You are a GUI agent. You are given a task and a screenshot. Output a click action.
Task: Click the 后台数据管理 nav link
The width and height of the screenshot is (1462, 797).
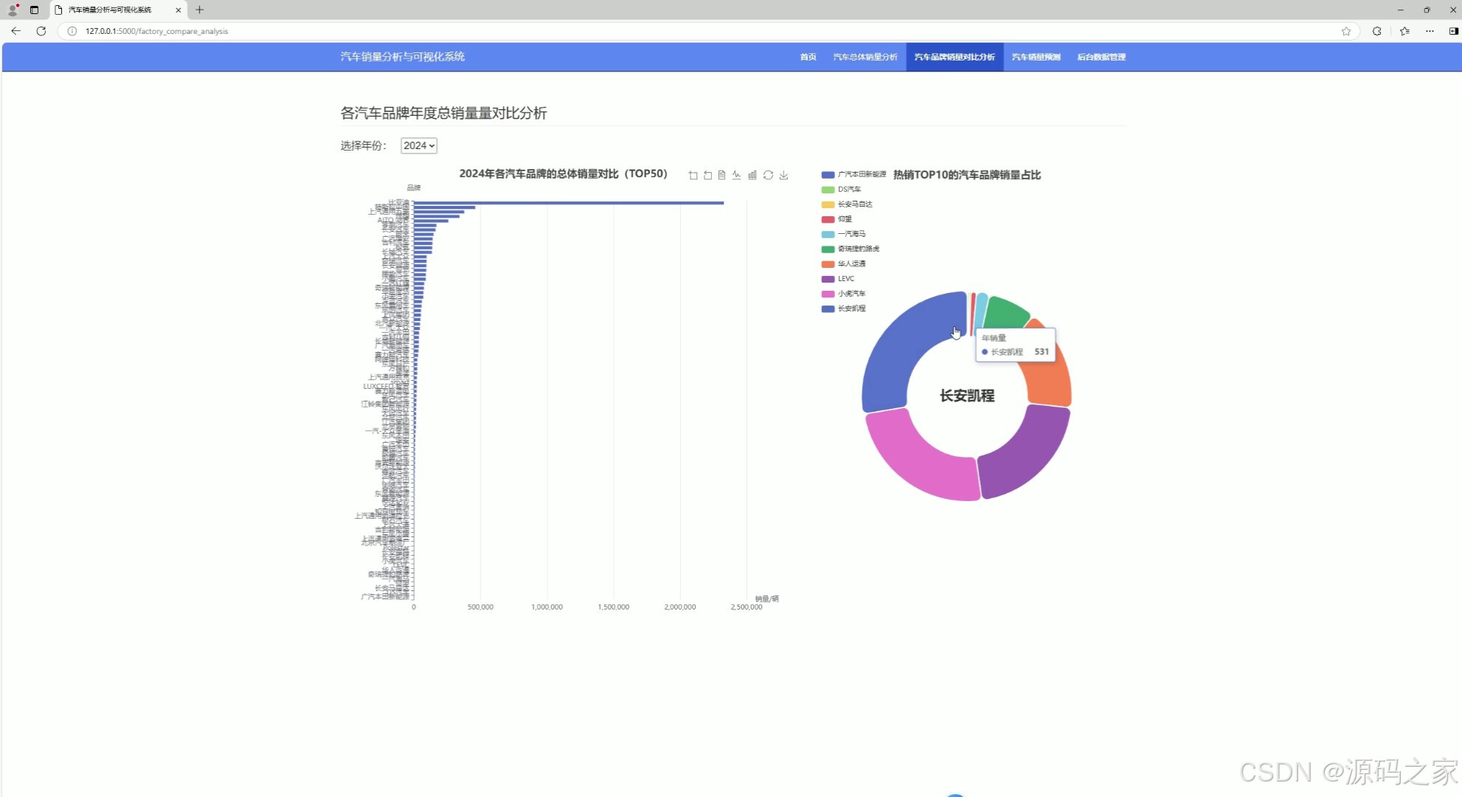(x=1101, y=57)
